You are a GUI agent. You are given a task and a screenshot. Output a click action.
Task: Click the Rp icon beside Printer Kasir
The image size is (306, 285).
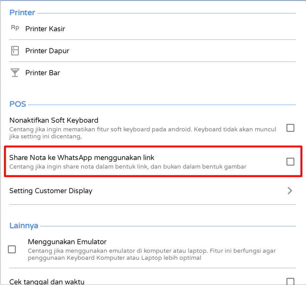tap(15, 28)
